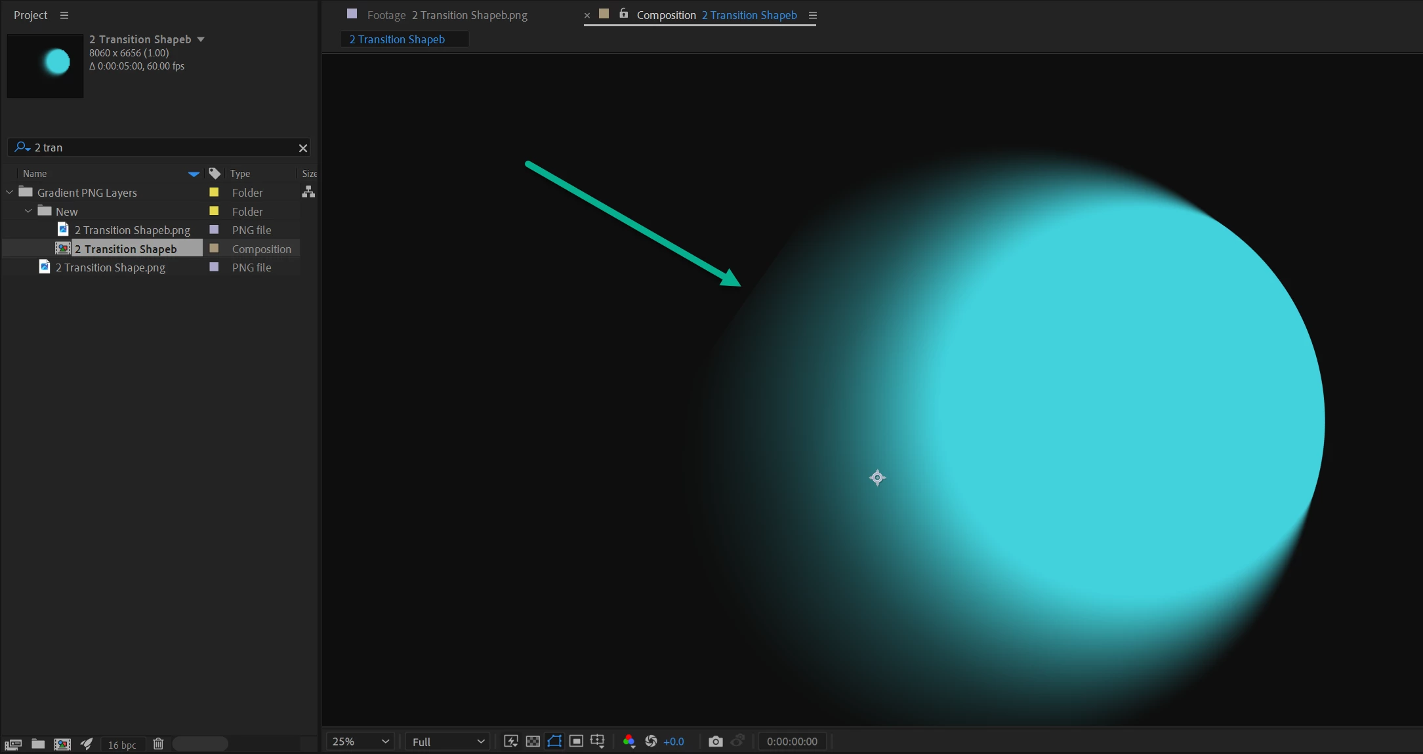Switch to Footage 2 Transition Shapeb.png tab
Image resolution: width=1423 pixels, height=754 pixels.
(446, 15)
